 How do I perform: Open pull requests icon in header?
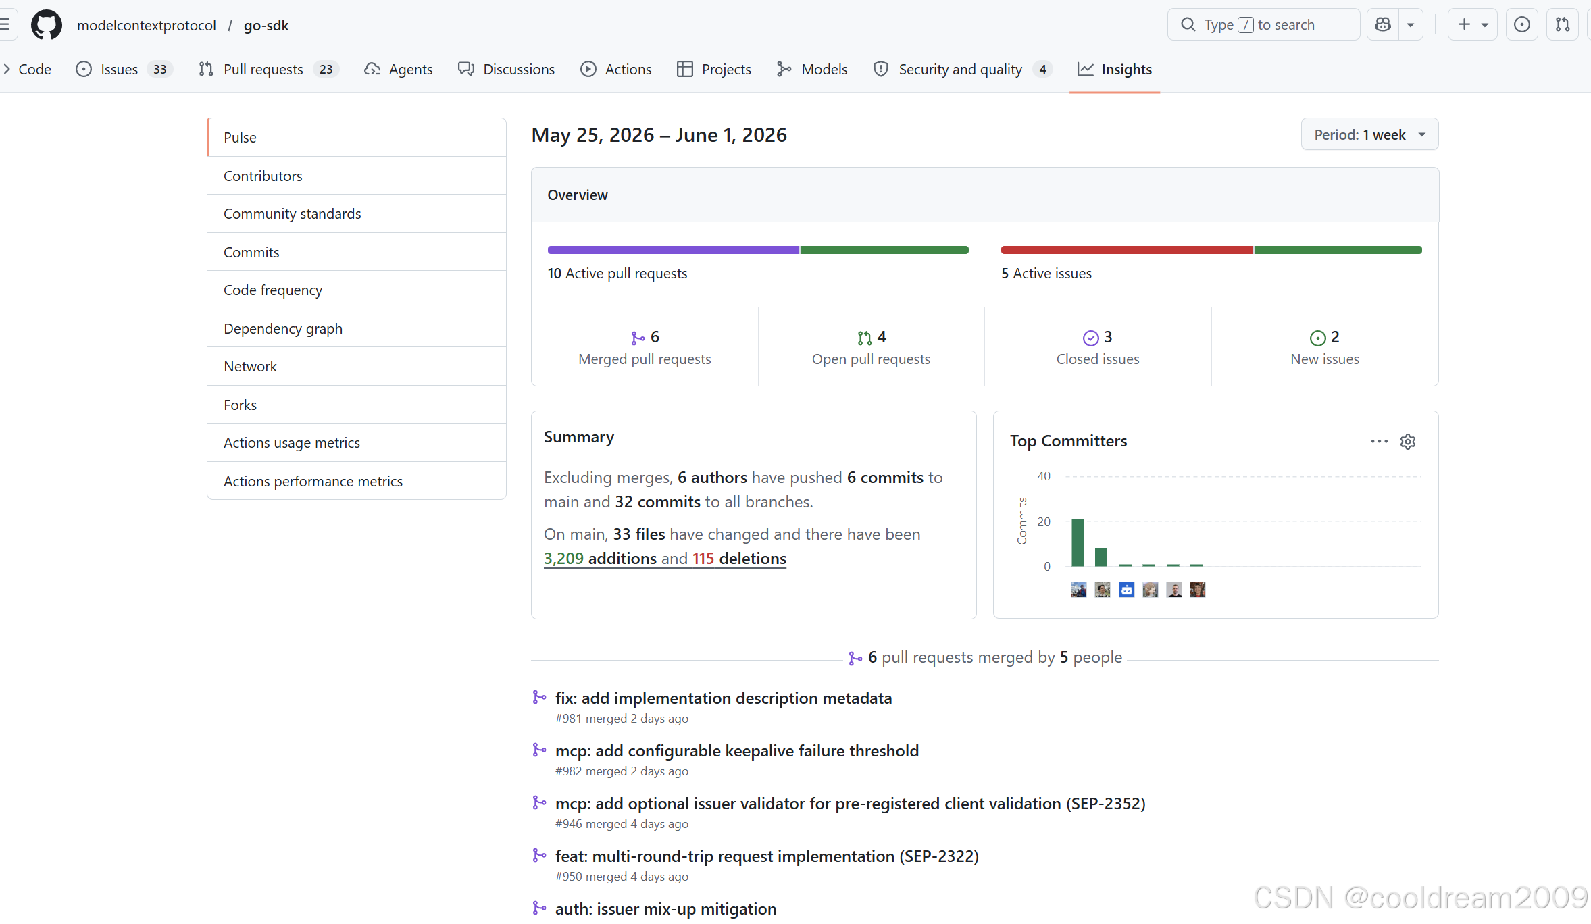1563,25
